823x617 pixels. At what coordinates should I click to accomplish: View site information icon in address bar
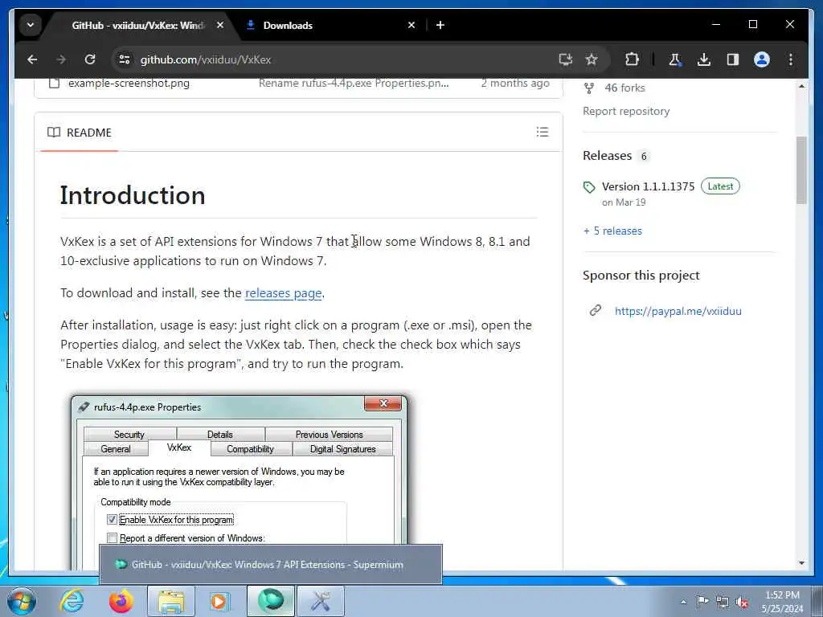(125, 59)
